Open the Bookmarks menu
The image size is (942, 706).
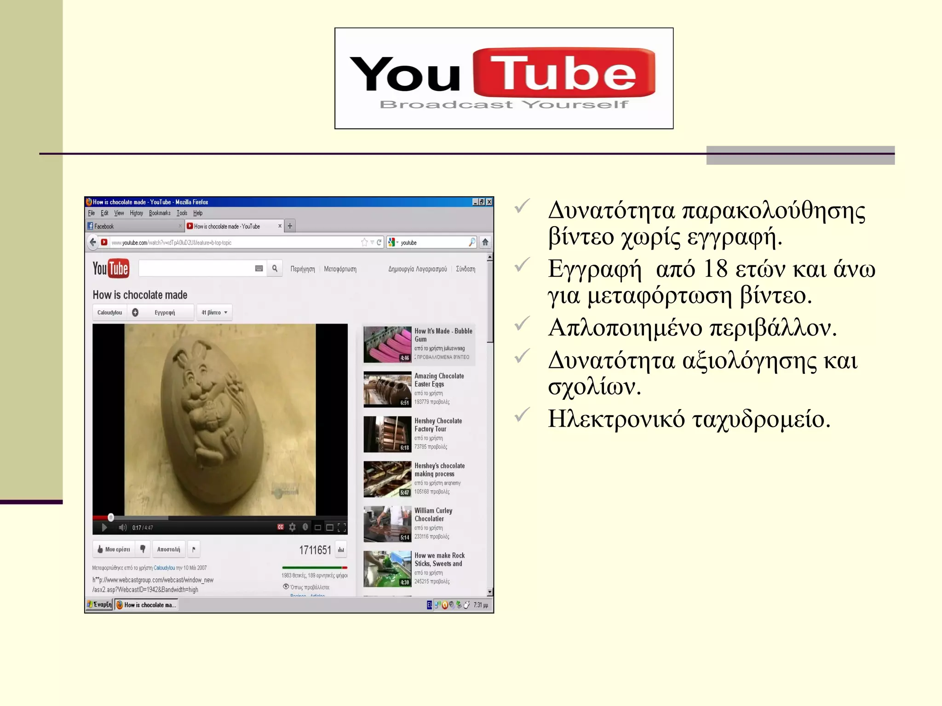coord(160,213)
